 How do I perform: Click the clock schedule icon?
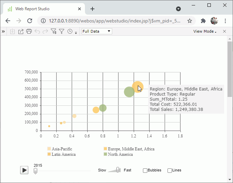tap(70, 31)
